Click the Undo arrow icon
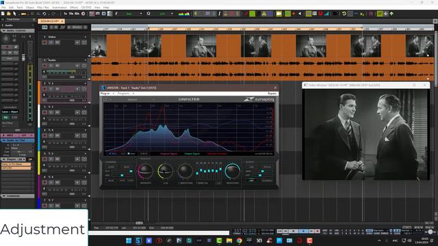 point(44,14)
